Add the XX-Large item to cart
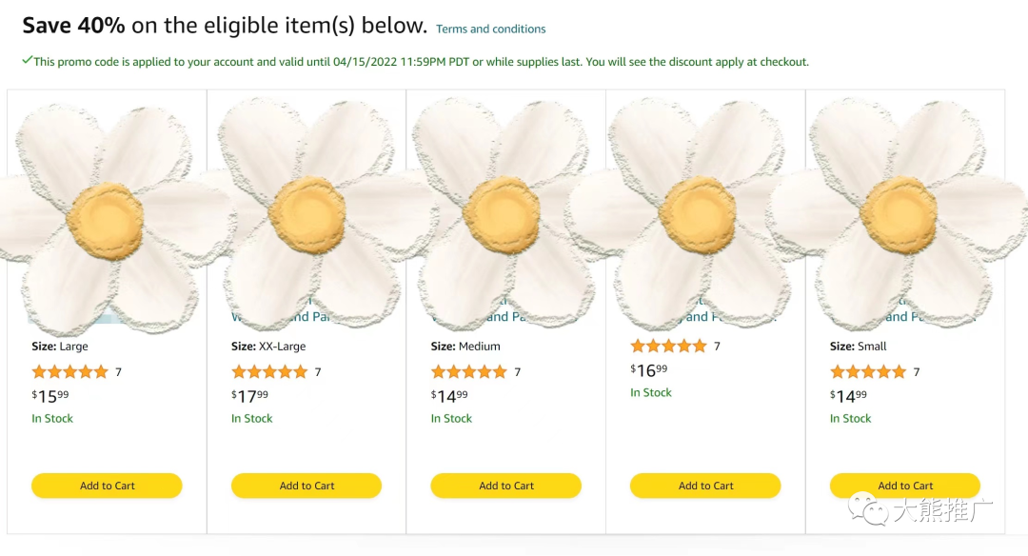 pyautogui.click(x=306, y=486)
